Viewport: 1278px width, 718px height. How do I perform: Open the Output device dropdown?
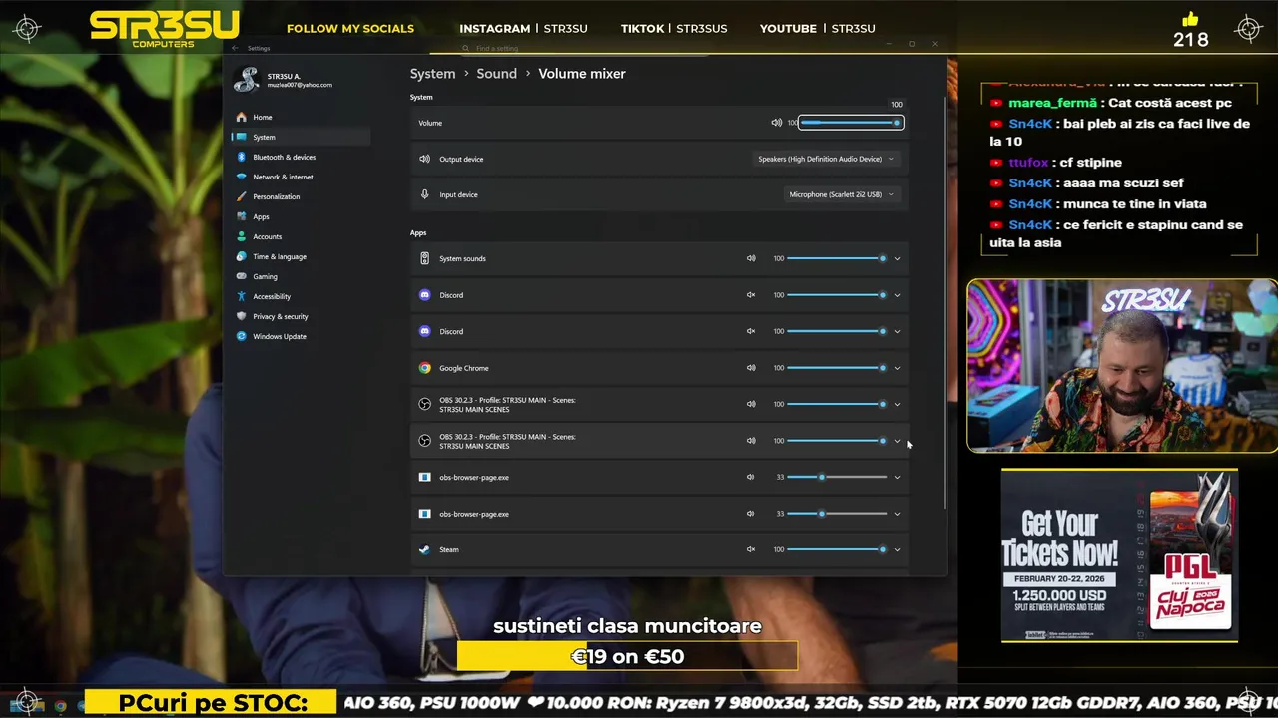point(826,159)
